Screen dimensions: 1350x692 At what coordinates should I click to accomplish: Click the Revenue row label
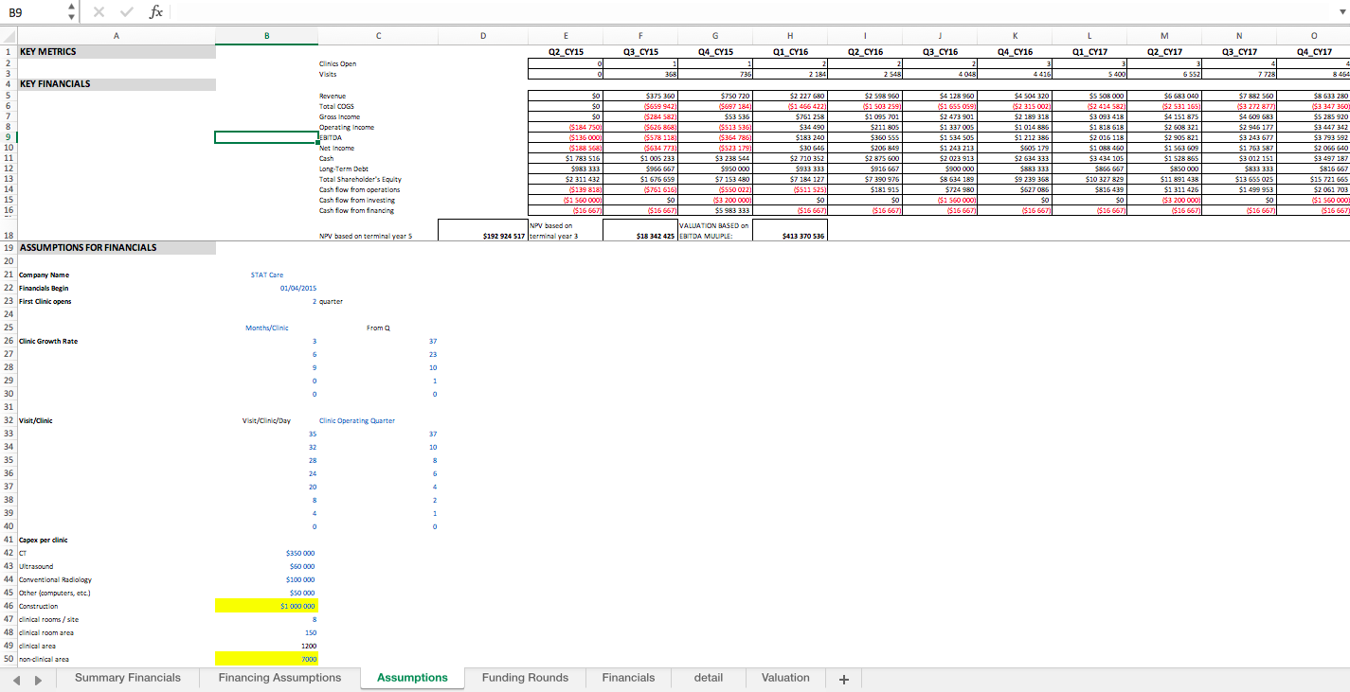[333, 96]
